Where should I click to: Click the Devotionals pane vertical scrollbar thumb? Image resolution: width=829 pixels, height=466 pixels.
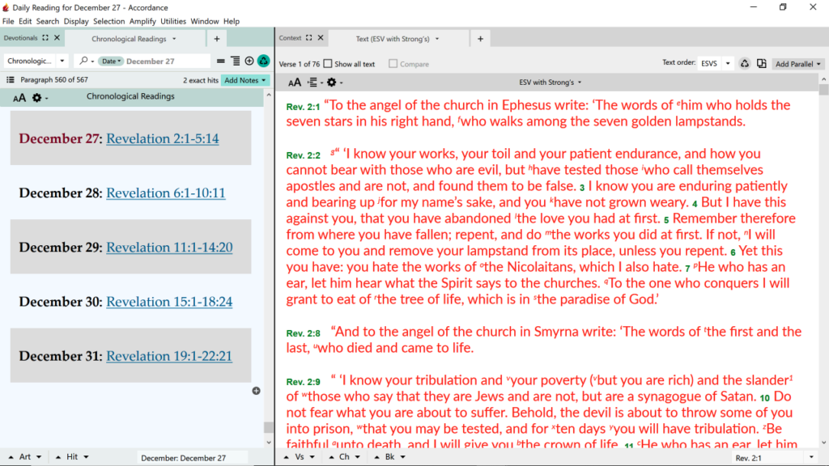click(x=269, y=427)
